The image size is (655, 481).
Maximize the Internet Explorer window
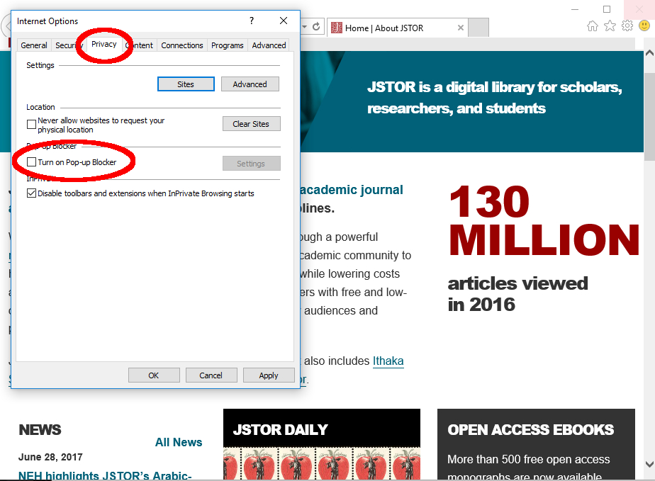[x=607, y=9]
